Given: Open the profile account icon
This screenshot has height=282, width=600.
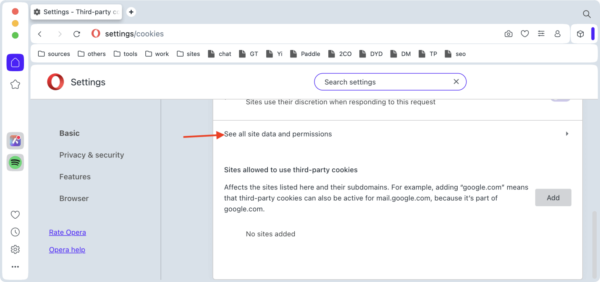Looking at the screenshot, I should coord(558,34).
